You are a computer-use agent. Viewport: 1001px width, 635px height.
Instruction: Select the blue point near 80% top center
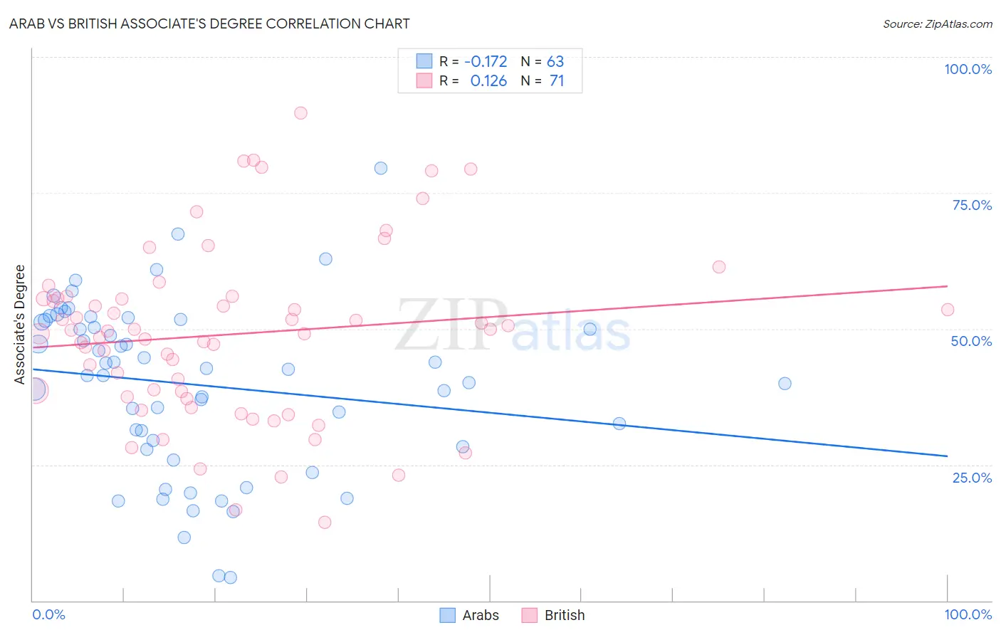[x=381, y=168]
